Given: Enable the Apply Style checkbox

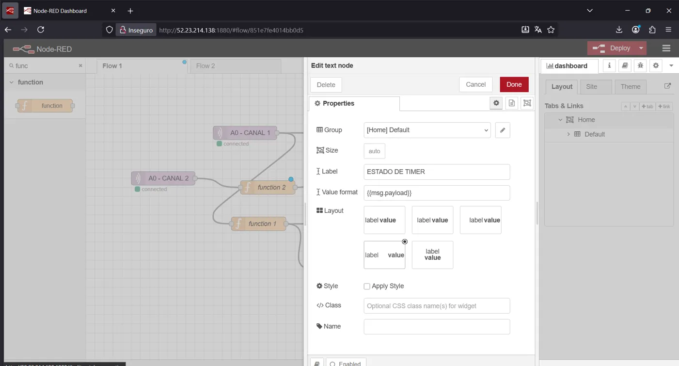Looking at the screenshot, I should tap(367, 286).
